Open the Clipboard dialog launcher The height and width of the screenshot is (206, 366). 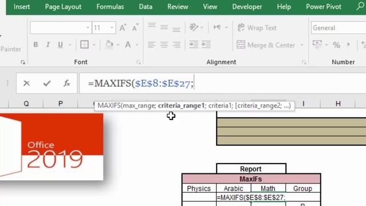(x=23, y=62)
